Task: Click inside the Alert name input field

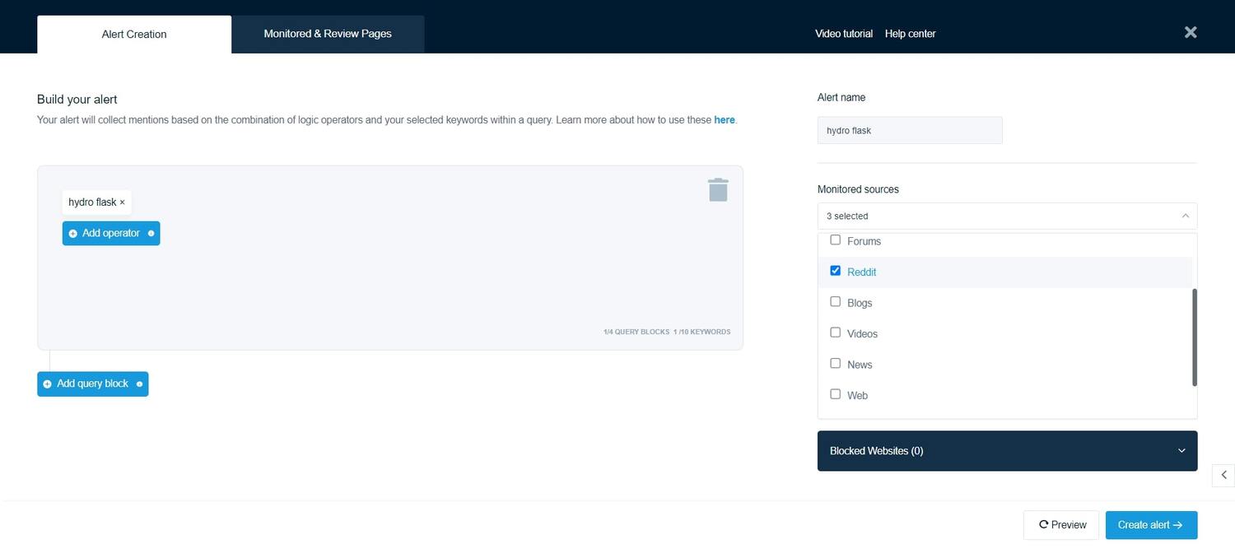Action: [x=909, y=130]
